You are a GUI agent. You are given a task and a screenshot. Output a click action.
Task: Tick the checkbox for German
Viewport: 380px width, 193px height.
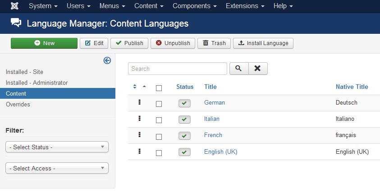(159, 104)
